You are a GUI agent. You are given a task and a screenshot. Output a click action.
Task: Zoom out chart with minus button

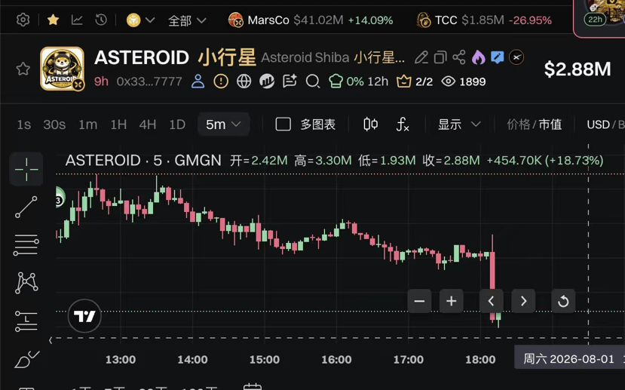pos(419,301)
